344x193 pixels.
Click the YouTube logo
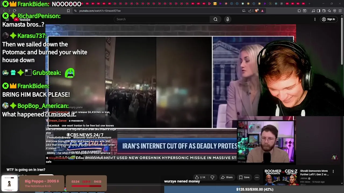22,19
